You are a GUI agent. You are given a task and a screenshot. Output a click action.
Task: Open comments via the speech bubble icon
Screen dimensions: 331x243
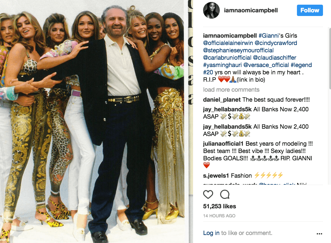click(224, 194)
